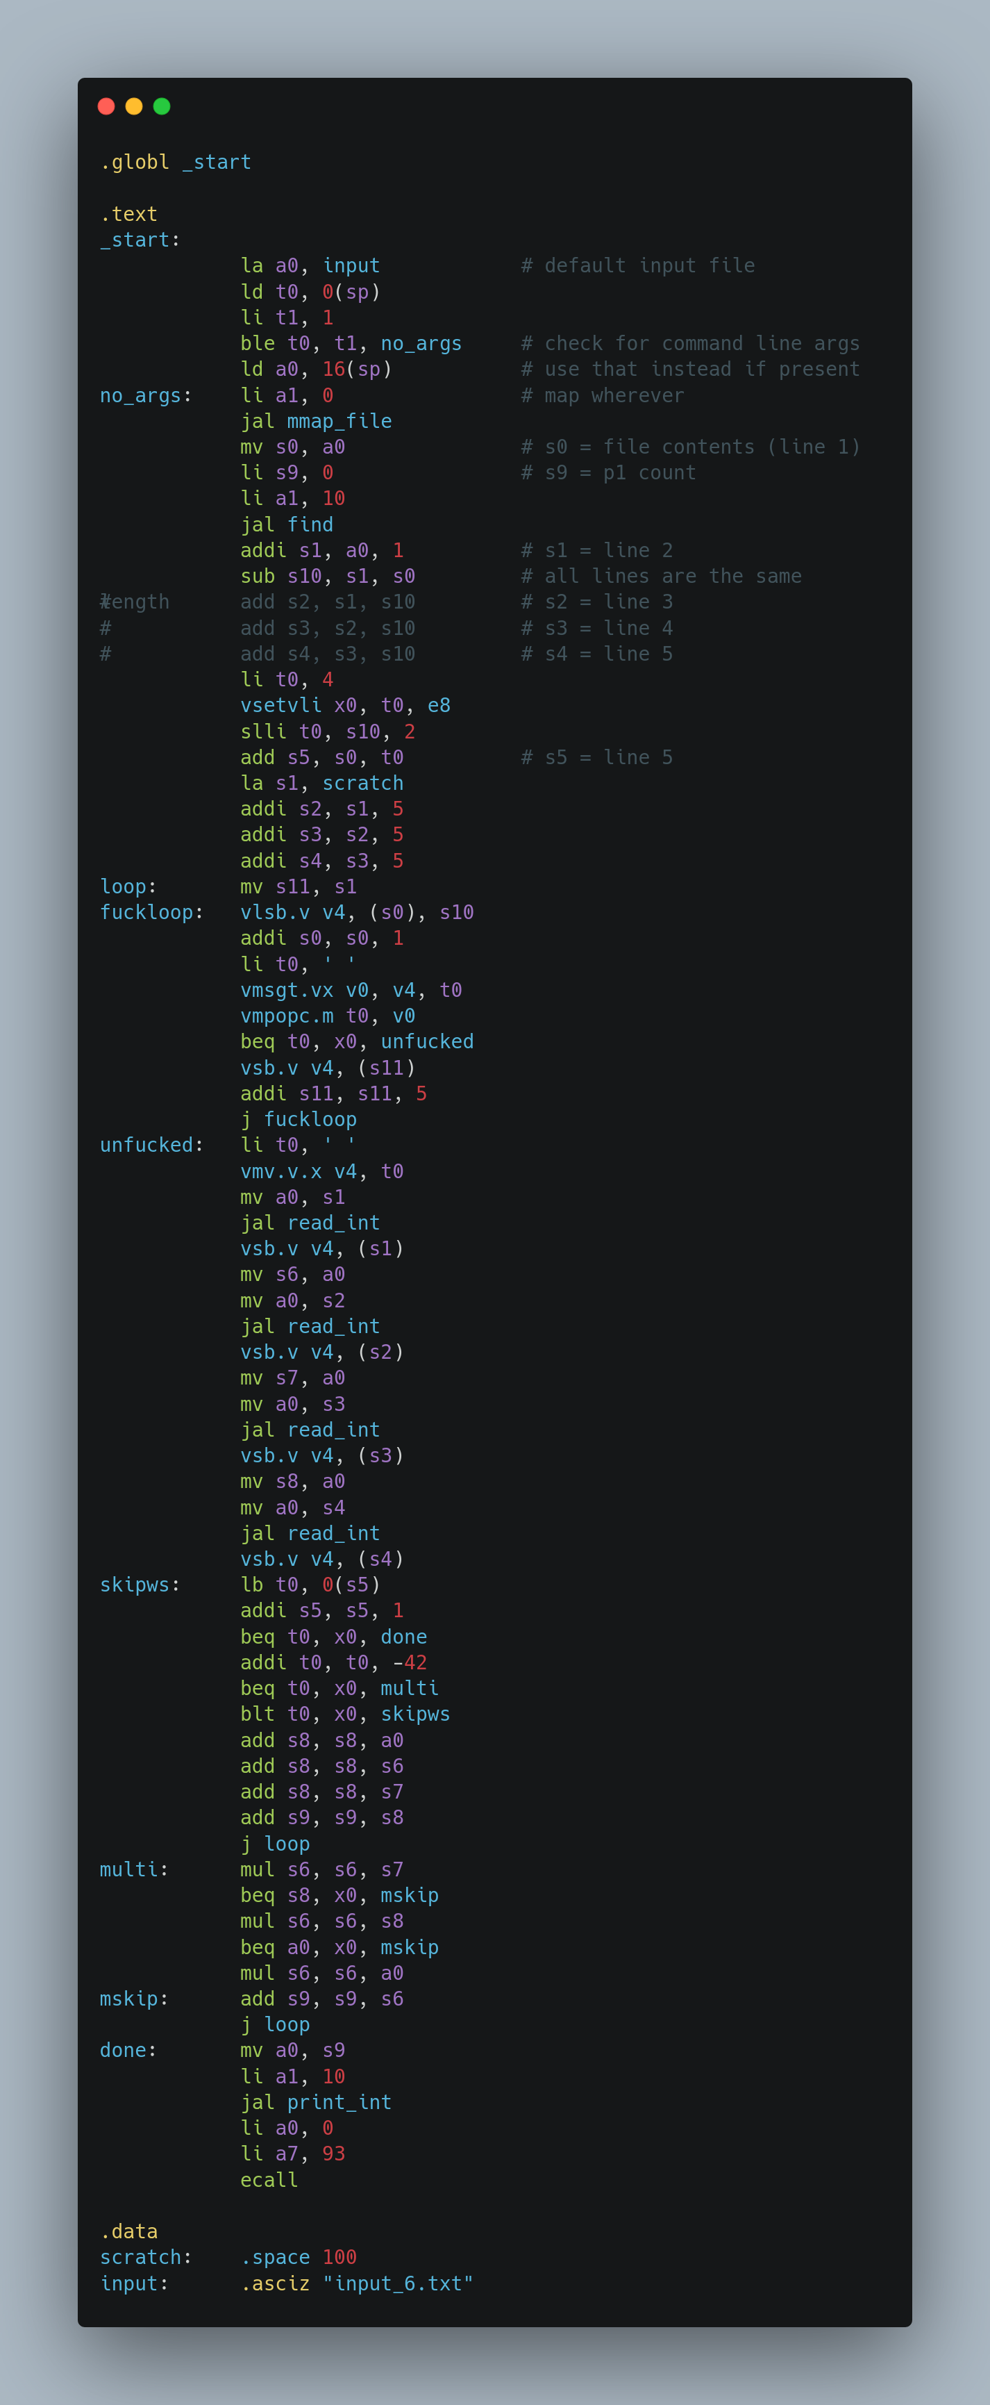Click the red close dot in the window header
Image resolution: width=990 pixels, height=2405 pixels.
[x=106, y=106]
